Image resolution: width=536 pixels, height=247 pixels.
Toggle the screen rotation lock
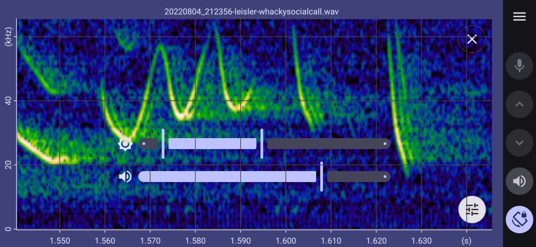[x=519, y=219]
